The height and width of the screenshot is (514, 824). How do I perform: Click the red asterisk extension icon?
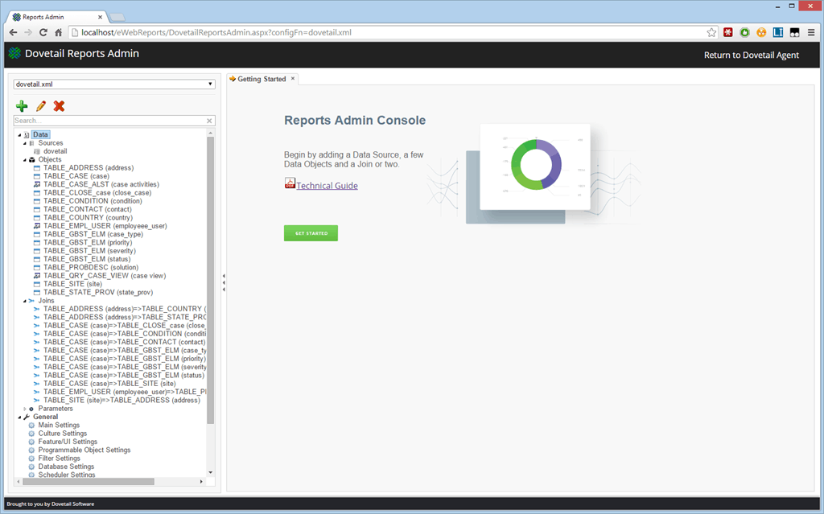click(727, 33)
